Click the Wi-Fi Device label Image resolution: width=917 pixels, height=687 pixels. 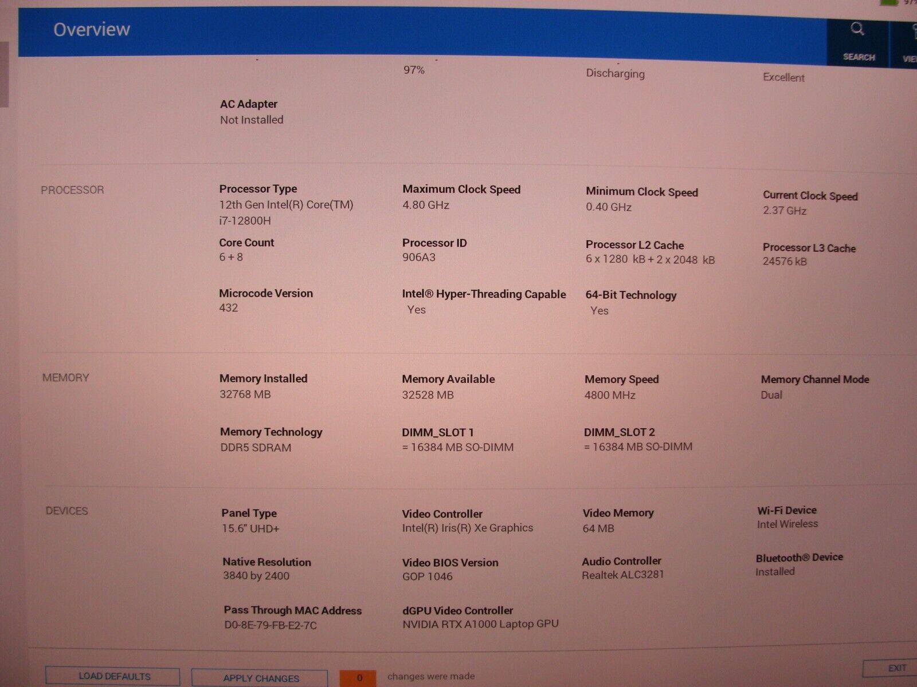(x=787, y=510)
